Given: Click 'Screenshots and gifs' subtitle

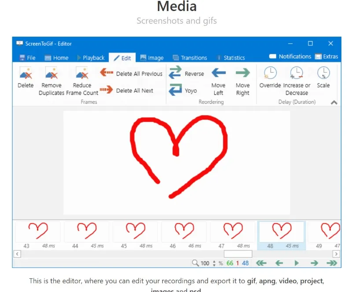Looking at the screenshot, I should click(x=177, y=21).
